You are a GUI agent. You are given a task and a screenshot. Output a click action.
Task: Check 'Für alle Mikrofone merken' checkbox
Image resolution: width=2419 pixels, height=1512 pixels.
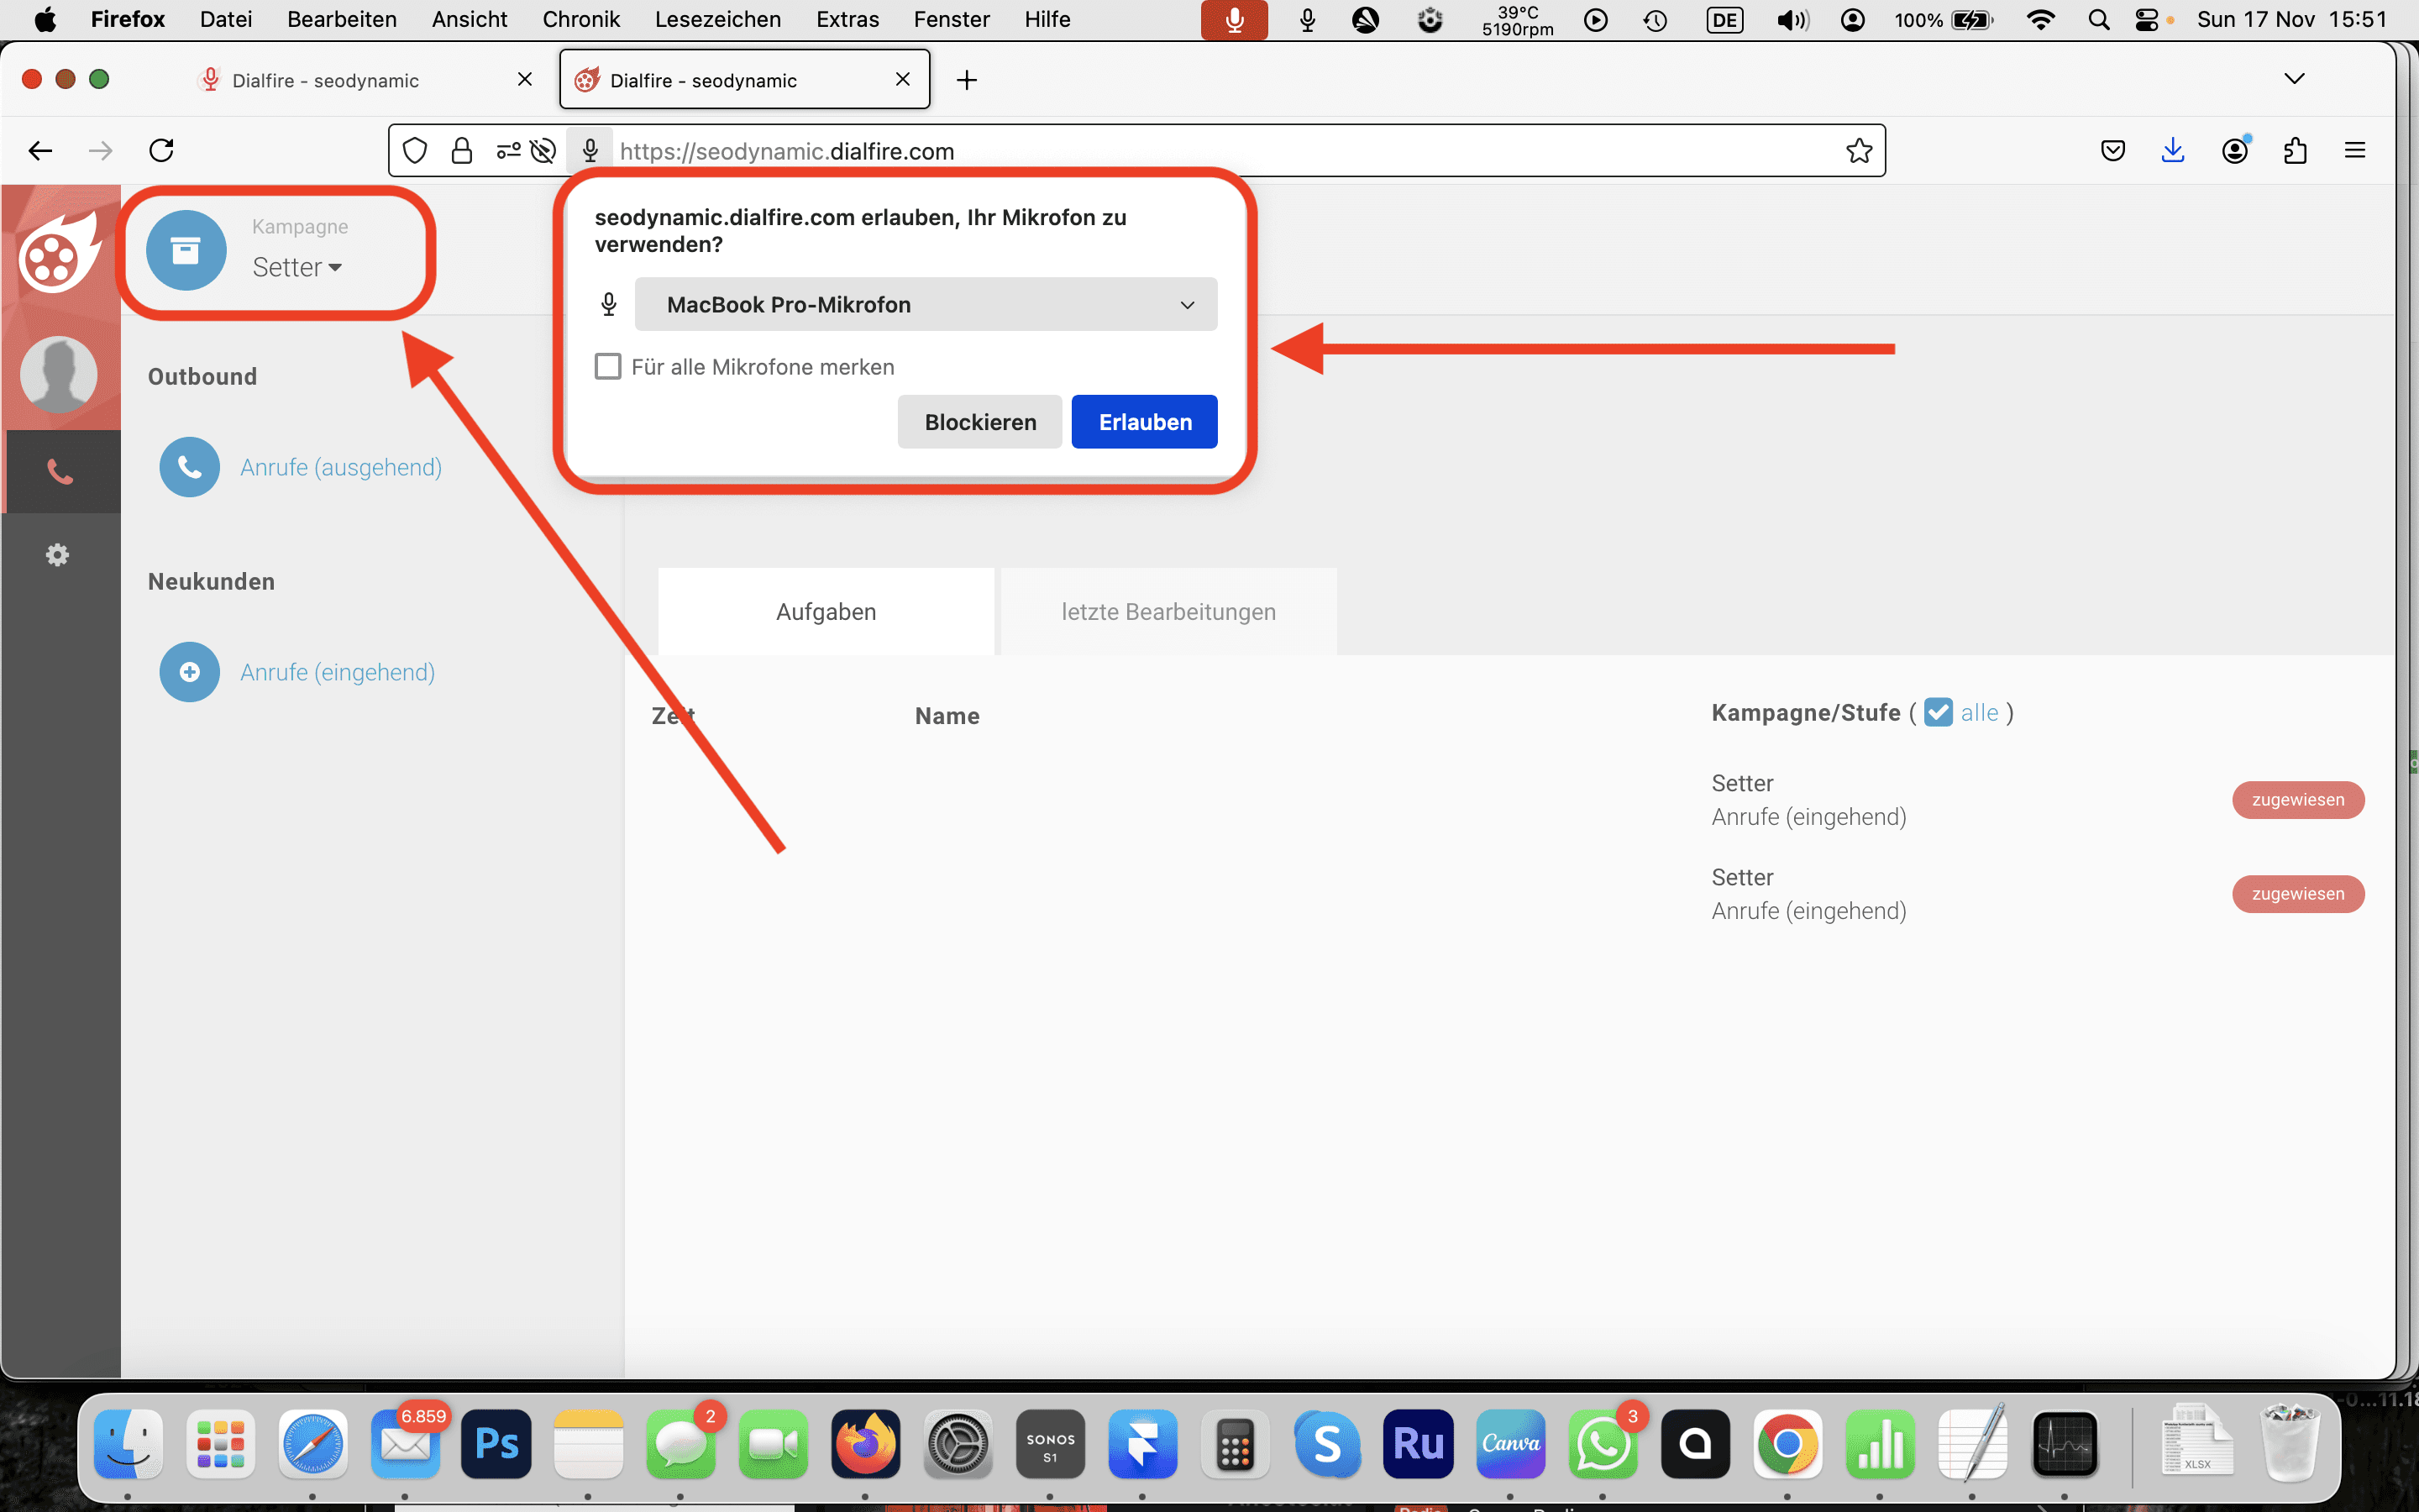pyautogui.click(x=608, y=367)
